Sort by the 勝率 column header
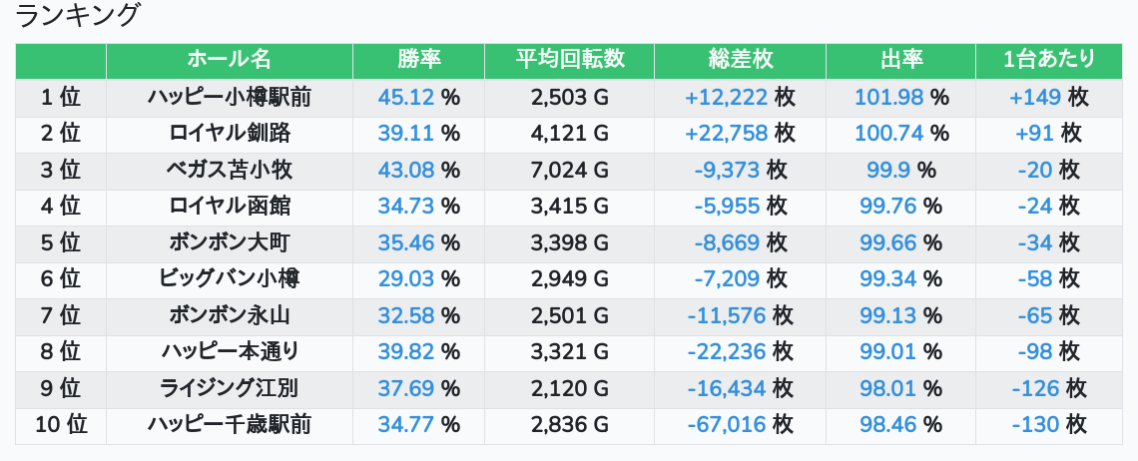This screenshot has width=1138, height=461. 418,60
